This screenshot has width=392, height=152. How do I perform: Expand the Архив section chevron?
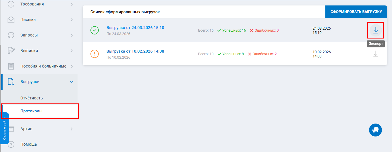click(x=72, y=129)
